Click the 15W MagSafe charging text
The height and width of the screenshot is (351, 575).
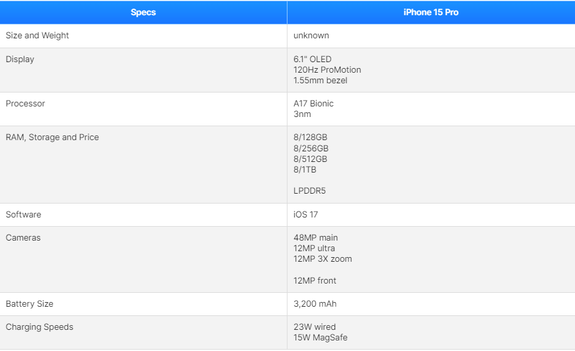click(320, 337)
